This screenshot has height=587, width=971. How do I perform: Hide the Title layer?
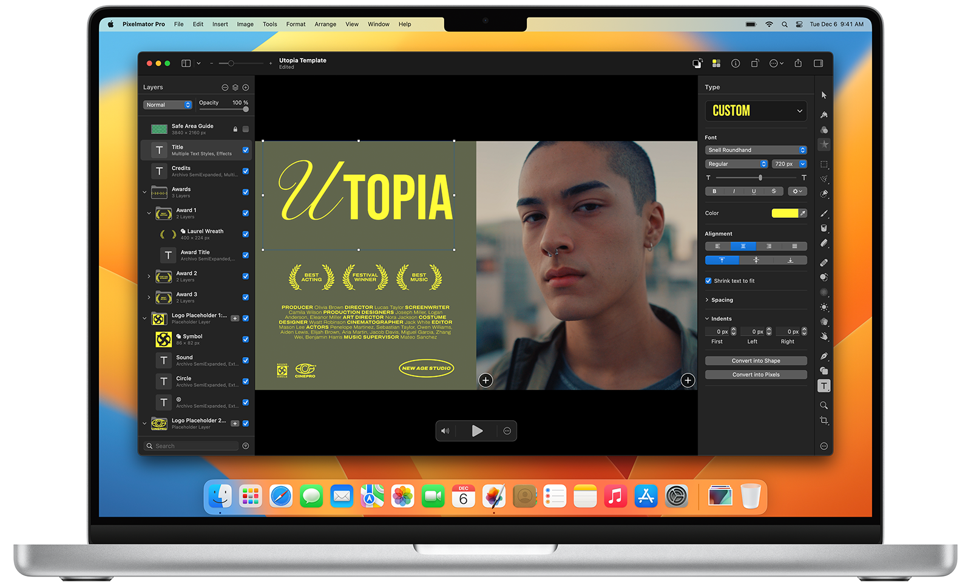(x=246, y=150)
